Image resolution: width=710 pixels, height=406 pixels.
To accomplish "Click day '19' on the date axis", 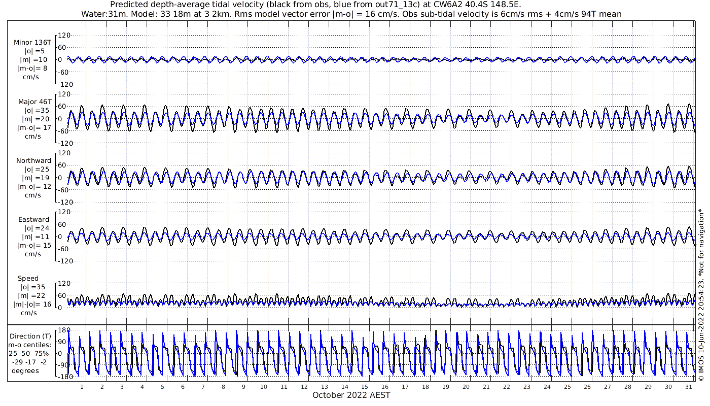I will (446, 387).
